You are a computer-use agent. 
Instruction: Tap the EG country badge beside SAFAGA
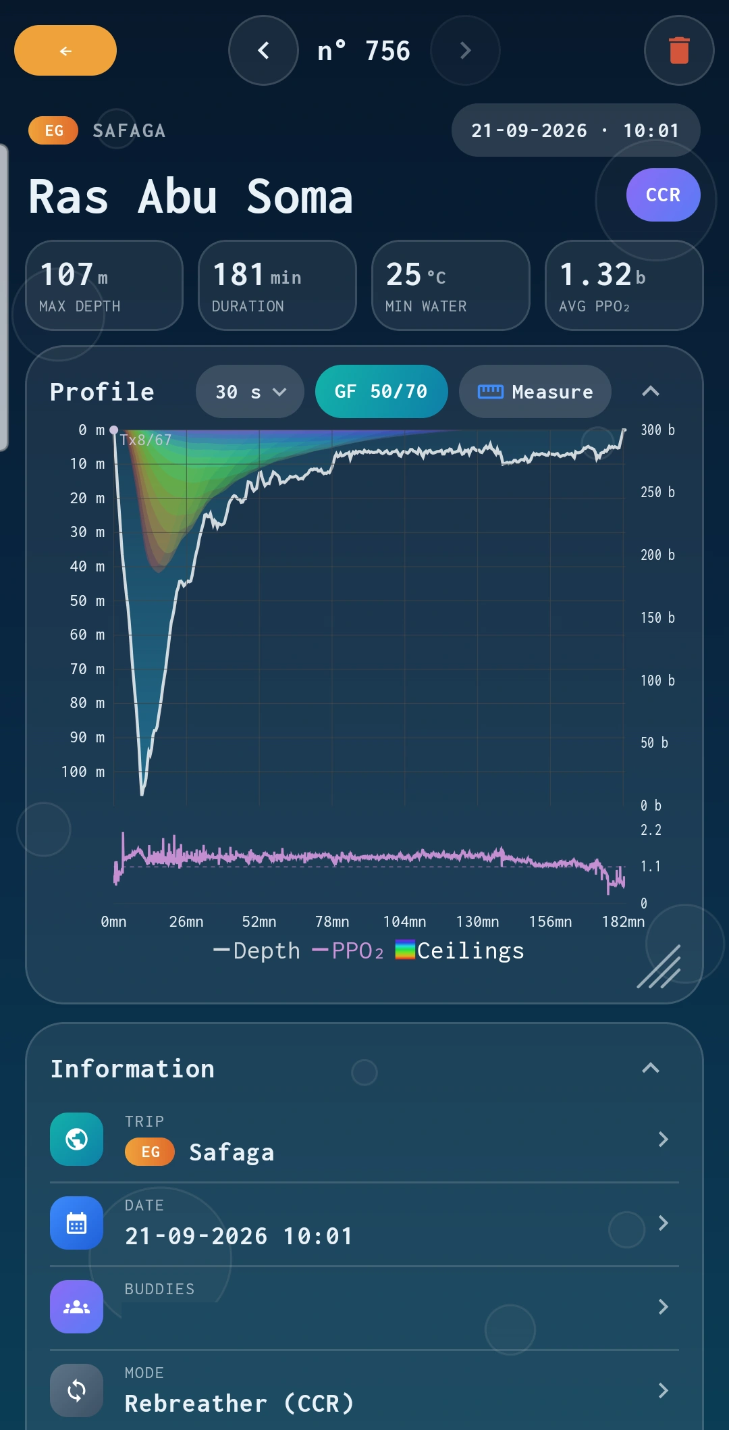53,130
